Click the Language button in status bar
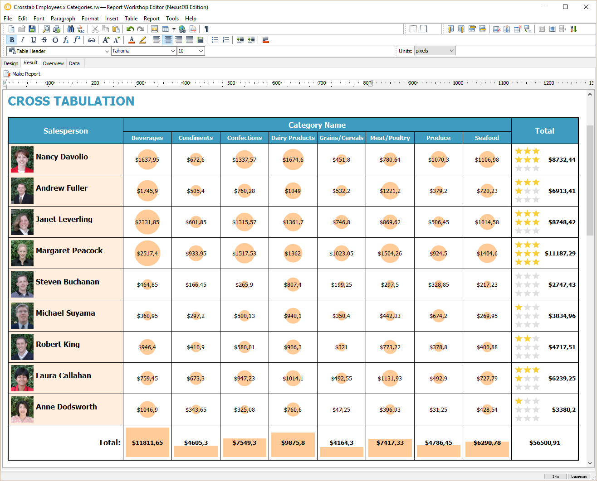This screenshot has height=481, width=597. tap(579, 476)
